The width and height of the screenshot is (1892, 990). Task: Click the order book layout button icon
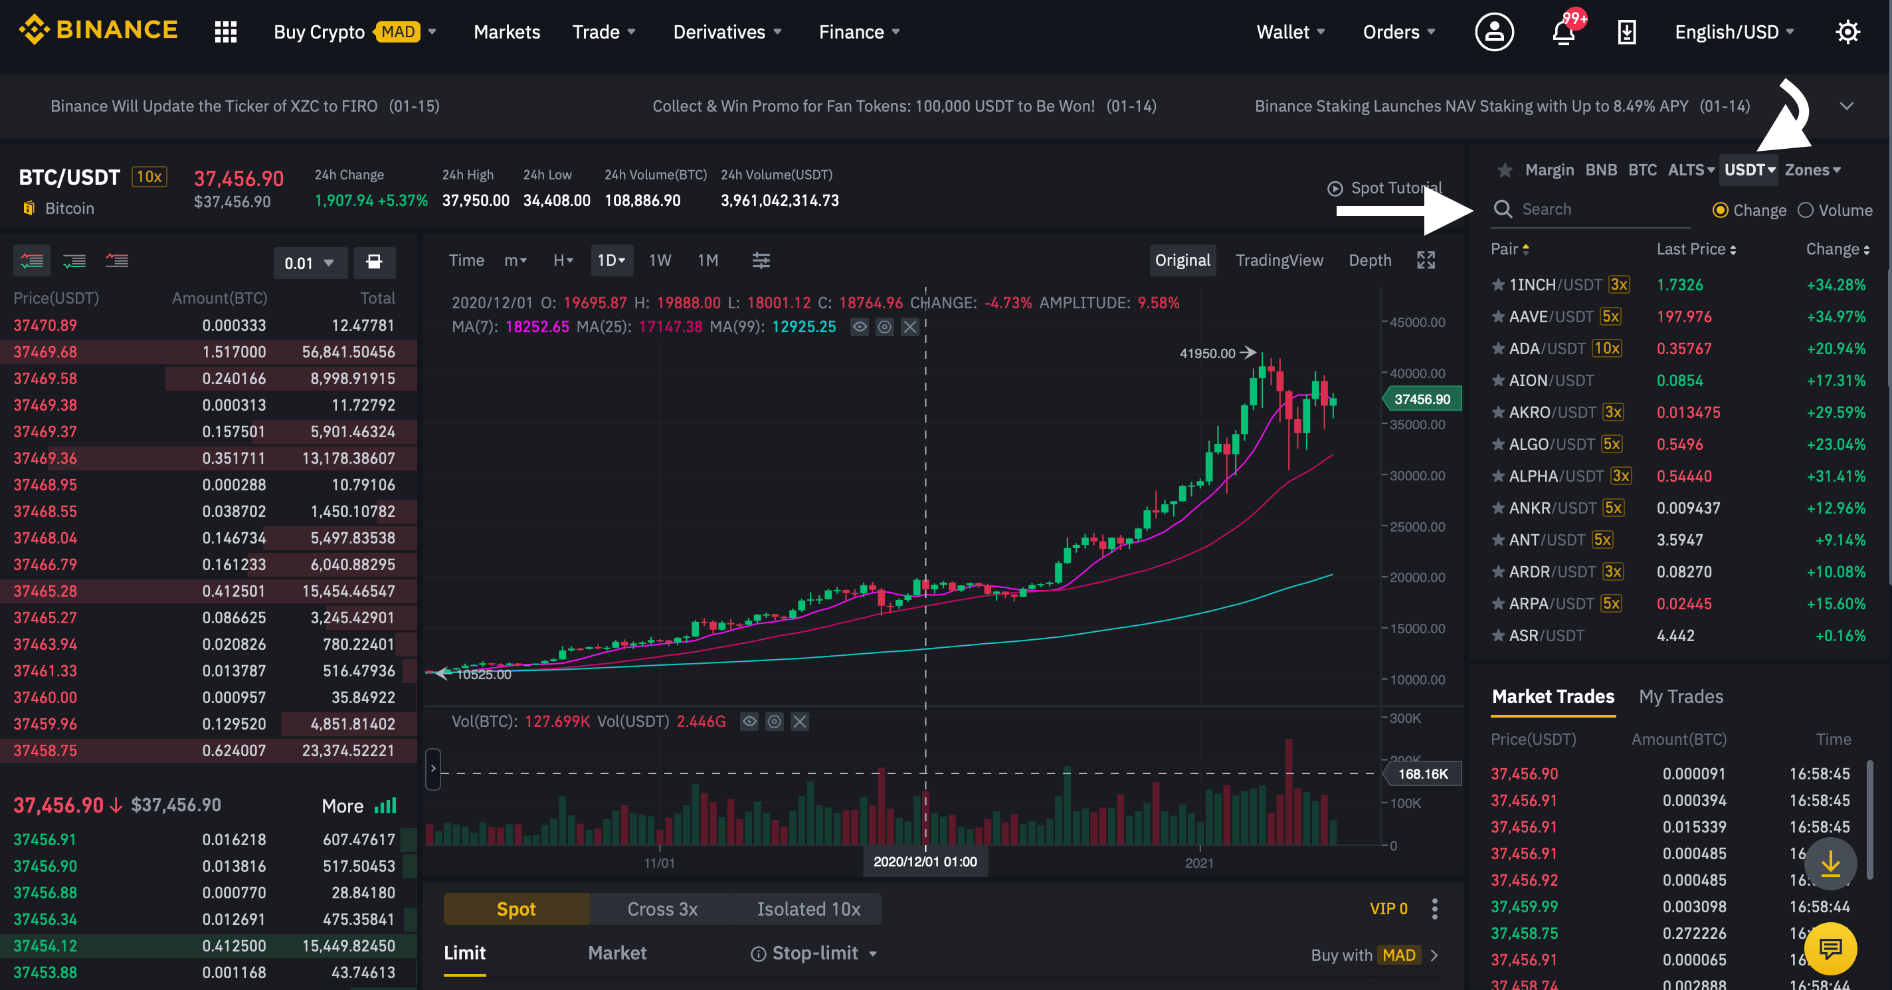[374, 262]
